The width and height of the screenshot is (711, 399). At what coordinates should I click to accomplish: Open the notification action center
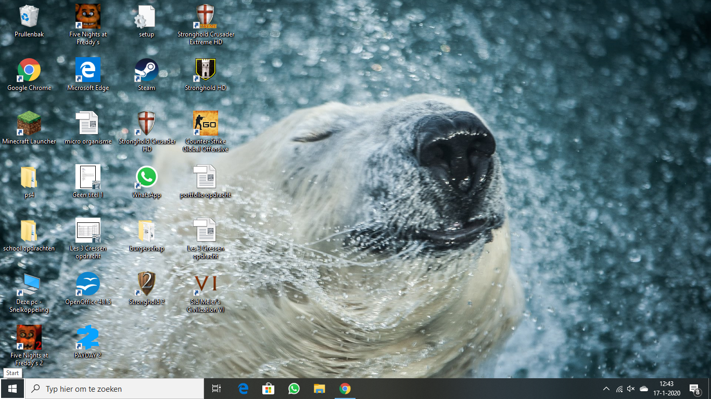coord(694,389)
